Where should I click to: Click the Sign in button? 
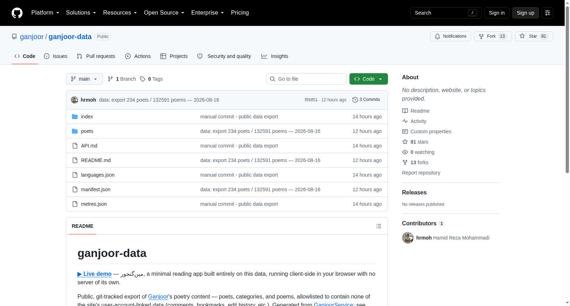[497, 13]
